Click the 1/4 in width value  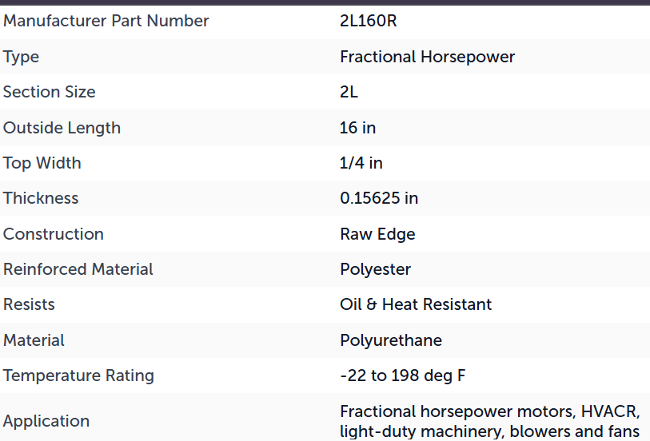coord(361,163)
